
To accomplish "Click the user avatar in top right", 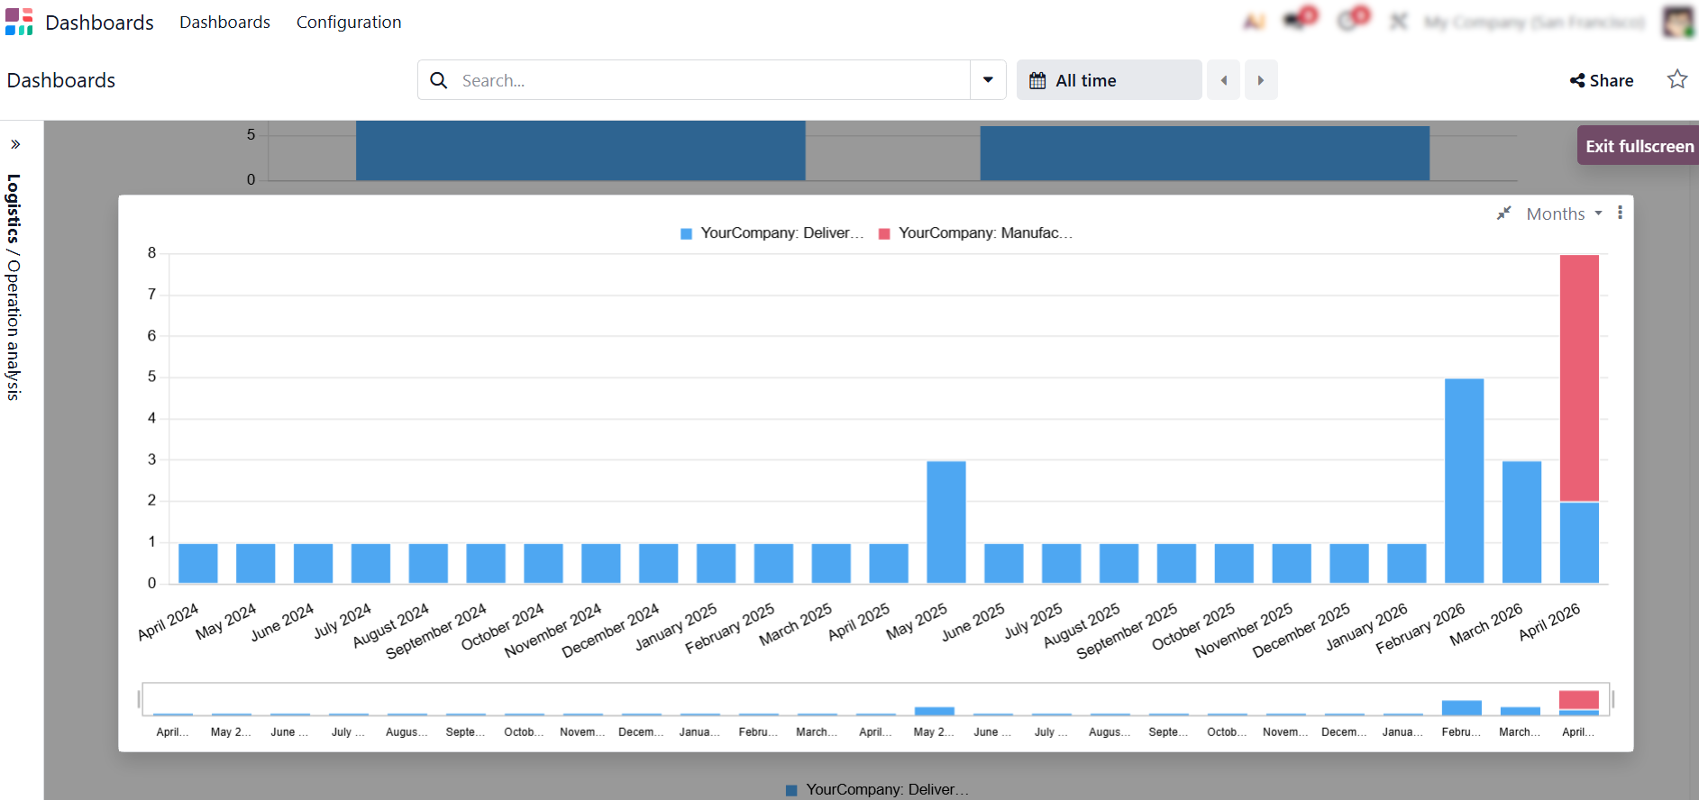I will [1677, 22].
